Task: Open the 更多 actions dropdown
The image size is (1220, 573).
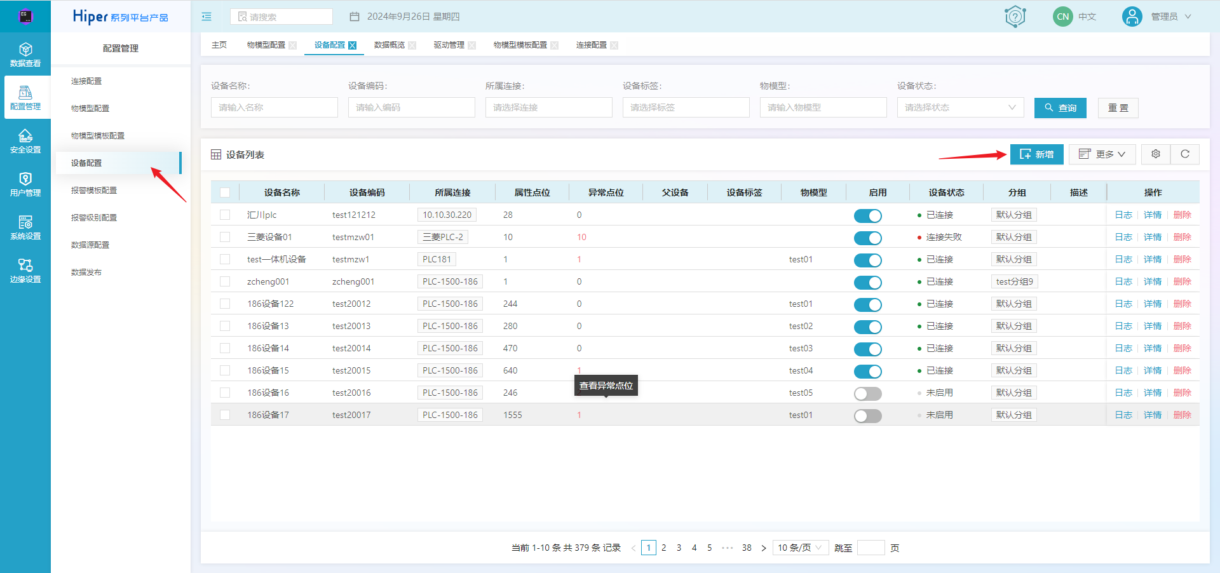Action: [x=1102, y=154]
